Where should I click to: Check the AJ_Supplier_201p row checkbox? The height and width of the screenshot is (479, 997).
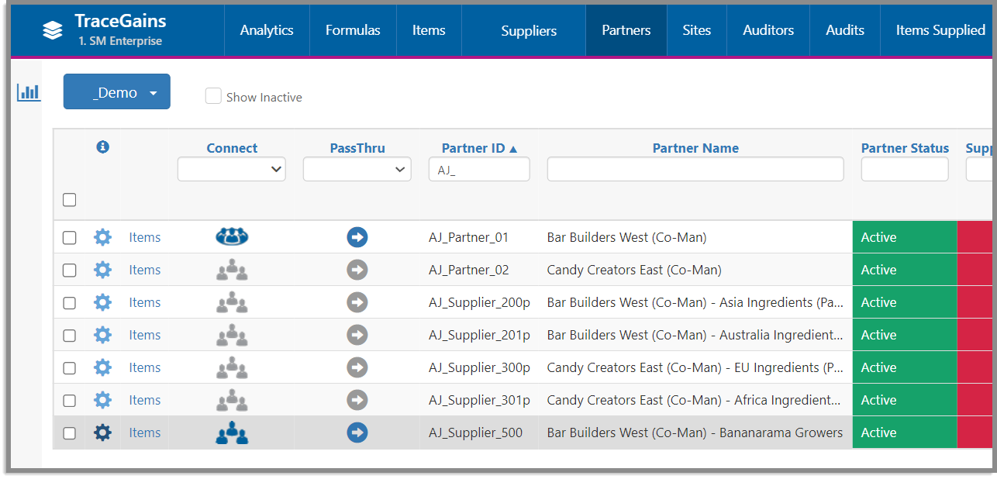[x=70, y=336]
